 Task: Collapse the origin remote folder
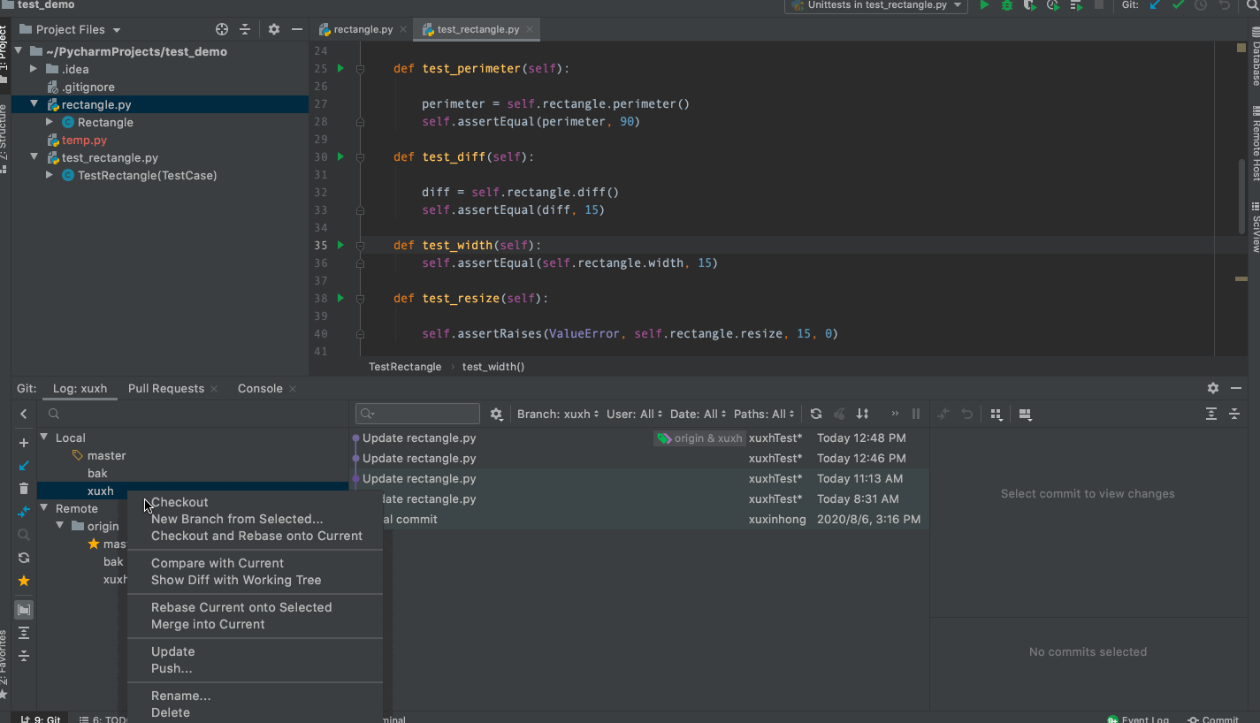point(60,526)
